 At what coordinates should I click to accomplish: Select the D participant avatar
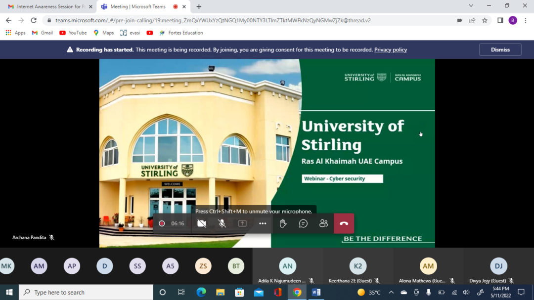point(104,266)
